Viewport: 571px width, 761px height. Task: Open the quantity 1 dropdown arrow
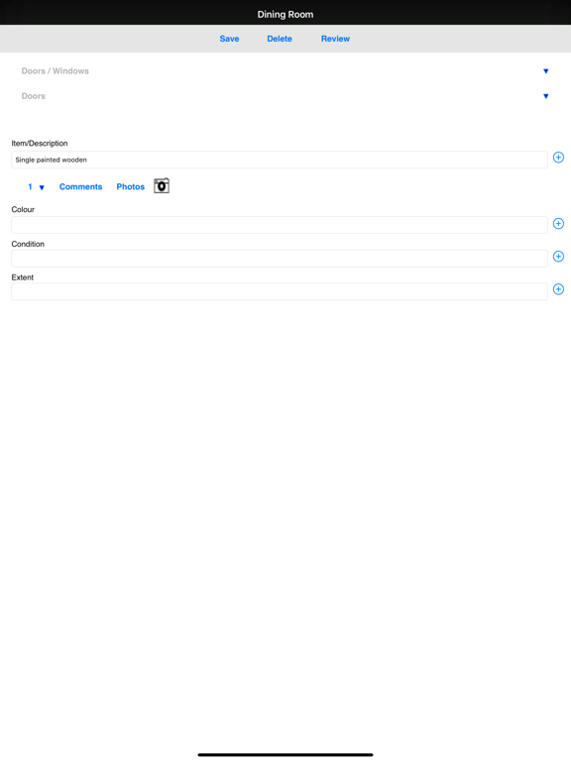pyautogui.click(x=42, y=188)
